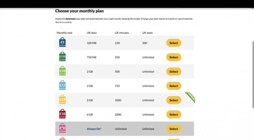The width and height of the screenshot is (254, 140).
Task: Click the £7.50 dark green goodybag icon
Action: [62, 56]
